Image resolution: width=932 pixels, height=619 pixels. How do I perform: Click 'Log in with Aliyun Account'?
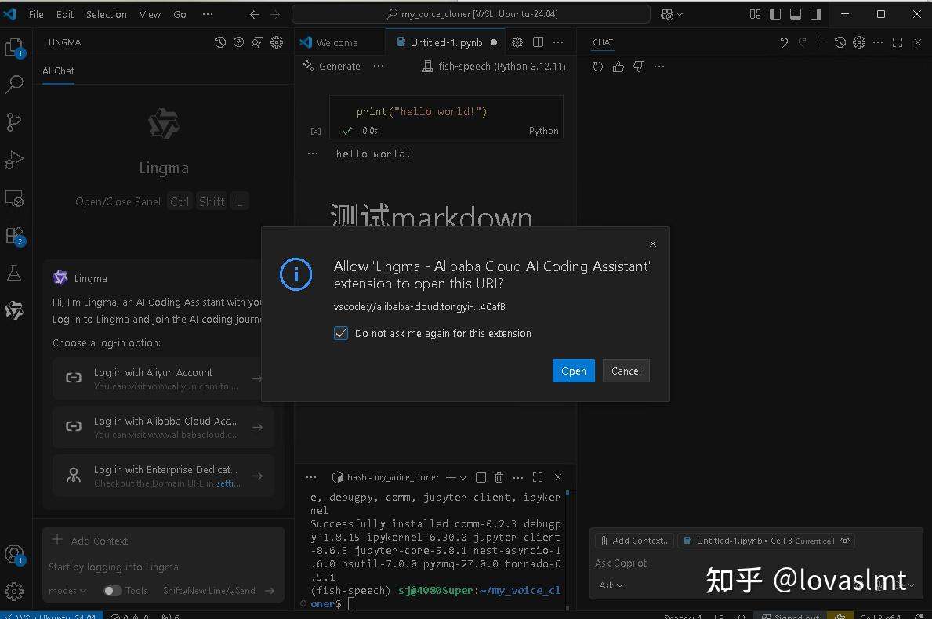point(163,378)
